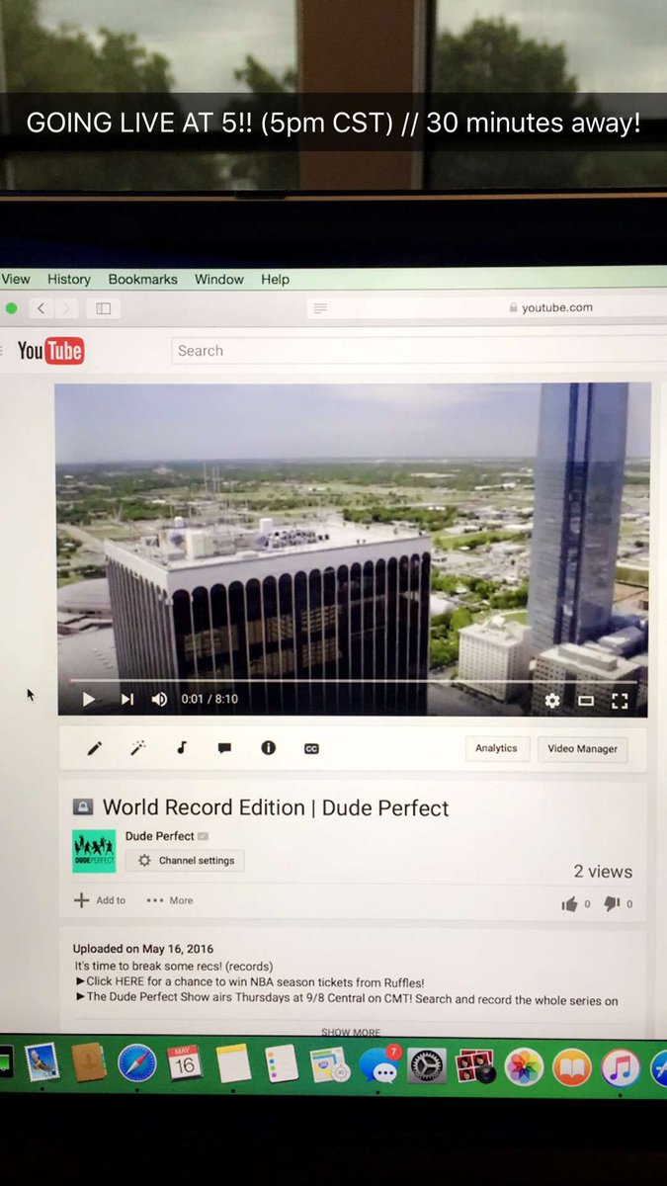Open System Preferences gear in Dock
This screenshot has width=667, height=1186.
click(x=427, y=1065)
